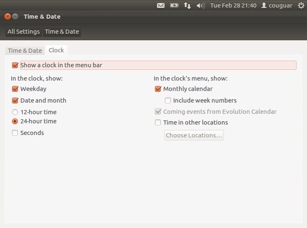The width and height of the screenshot is (307, 228).
Task: Click the couguar user icon
Action: click(264, 5)
